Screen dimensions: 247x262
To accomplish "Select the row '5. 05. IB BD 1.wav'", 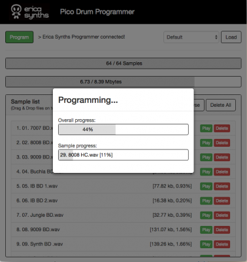I will point(124,186).
